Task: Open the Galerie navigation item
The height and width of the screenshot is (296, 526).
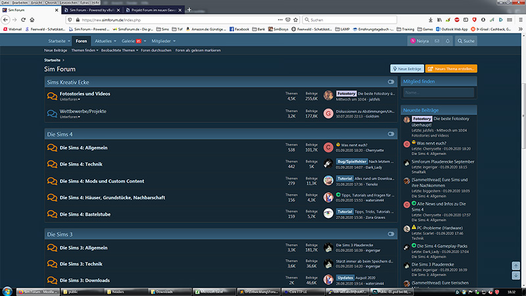Action: pos(128,41)
